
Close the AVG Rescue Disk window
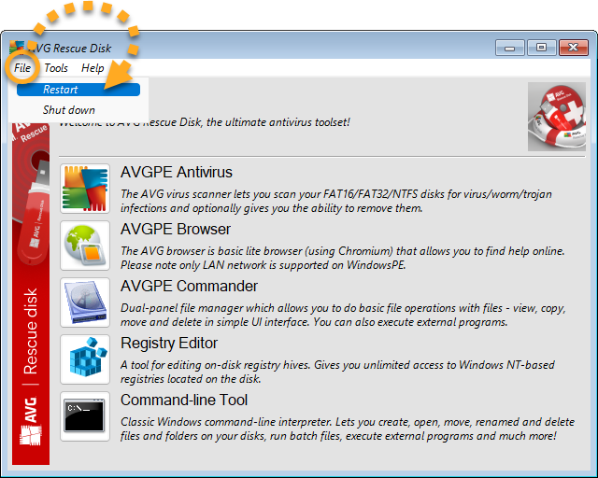tap(571, 47)
